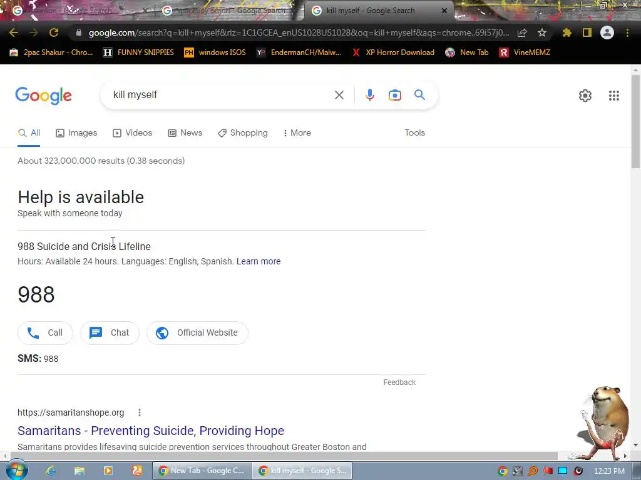Click the Google logo
Screen dimensions: 641x480
click(x=44, y=96)
